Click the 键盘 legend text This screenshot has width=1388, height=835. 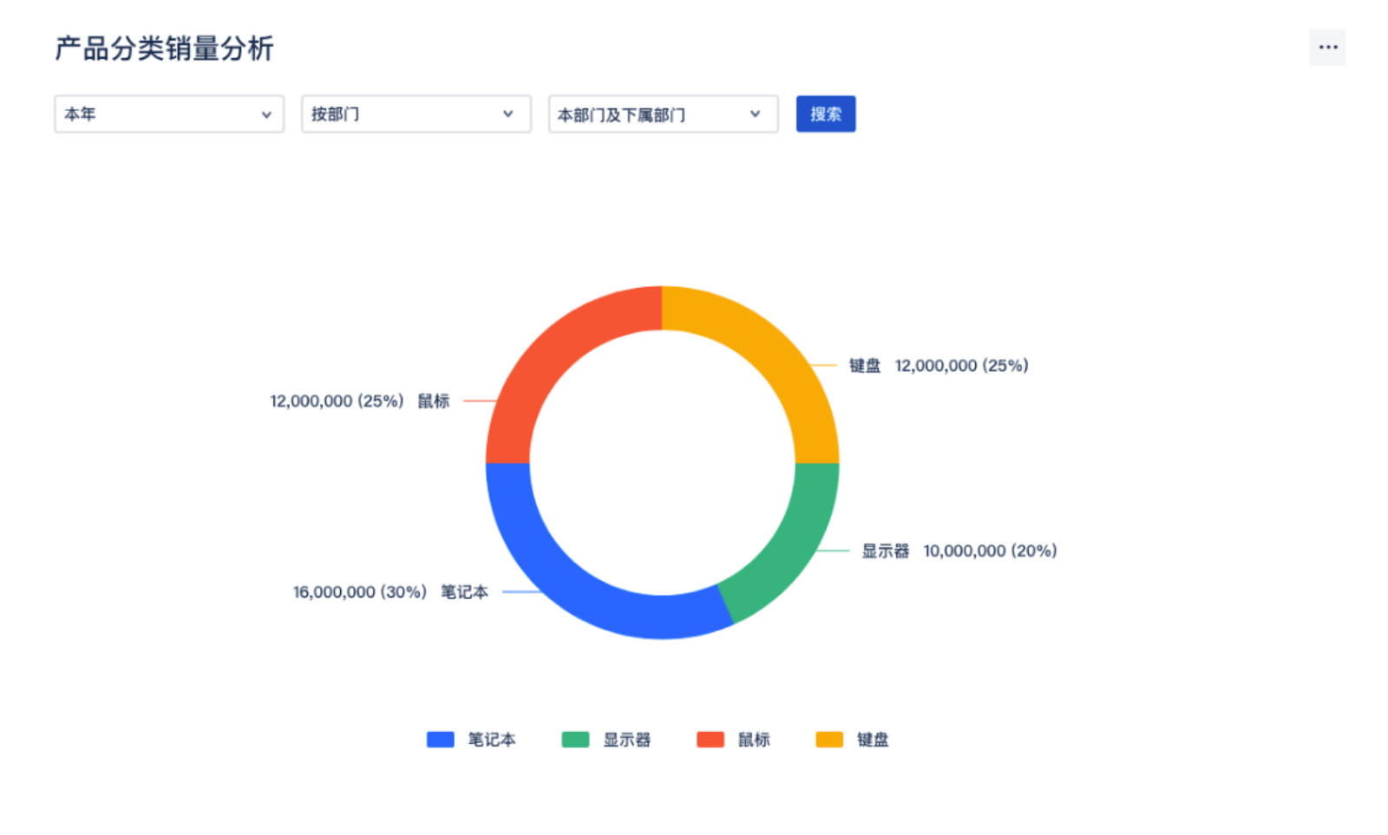[x=873, y=740]
